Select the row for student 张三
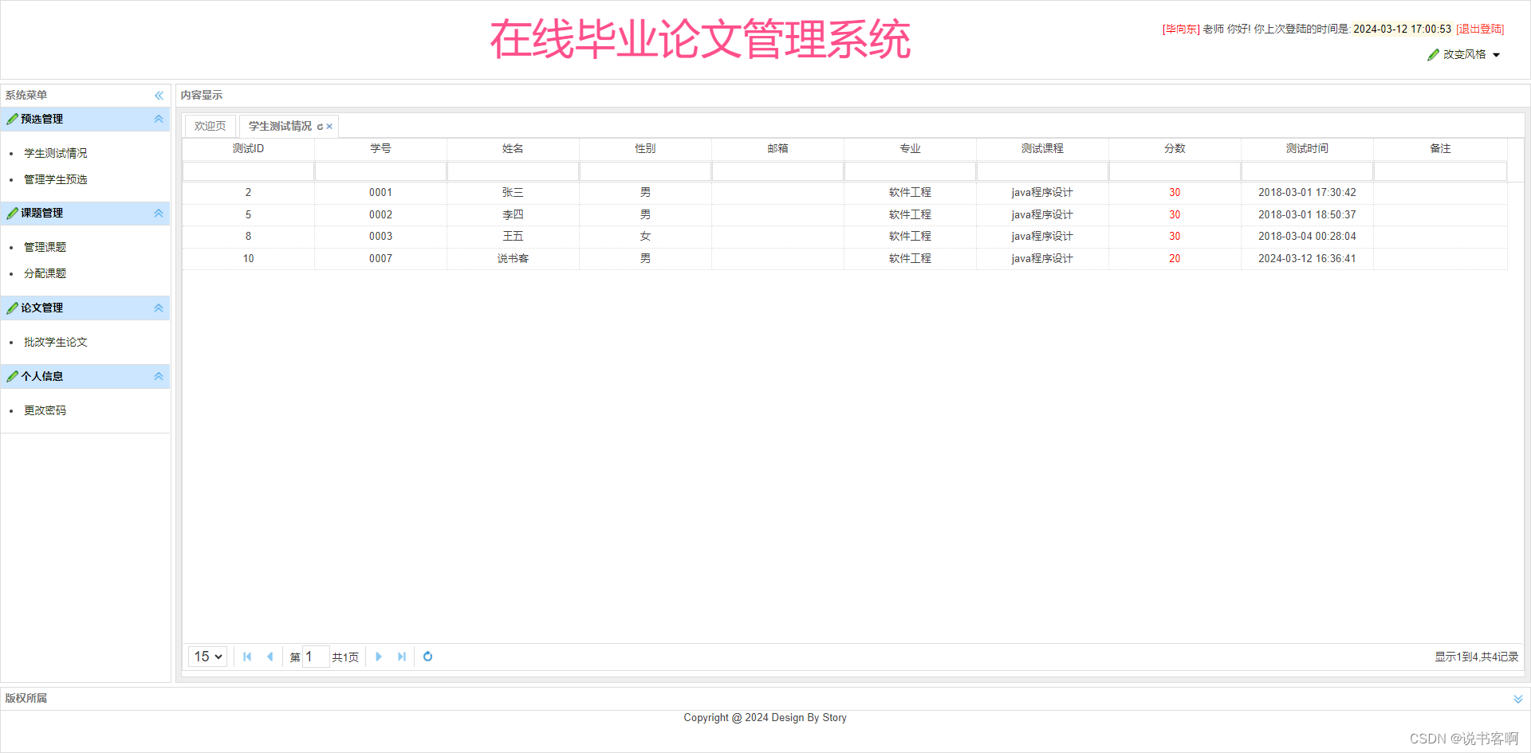Screen dimensions: 1531x753 point(844,193)
